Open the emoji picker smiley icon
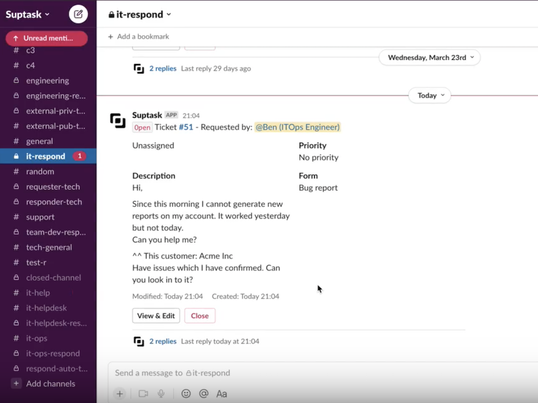The width and height of the screenshot is (538, 403). pyautogui.click(x=186, y=394)
